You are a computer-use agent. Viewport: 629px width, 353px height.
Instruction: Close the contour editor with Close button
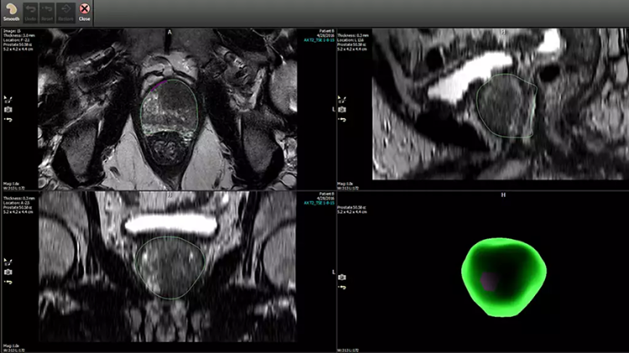click(x=85, y=13)
